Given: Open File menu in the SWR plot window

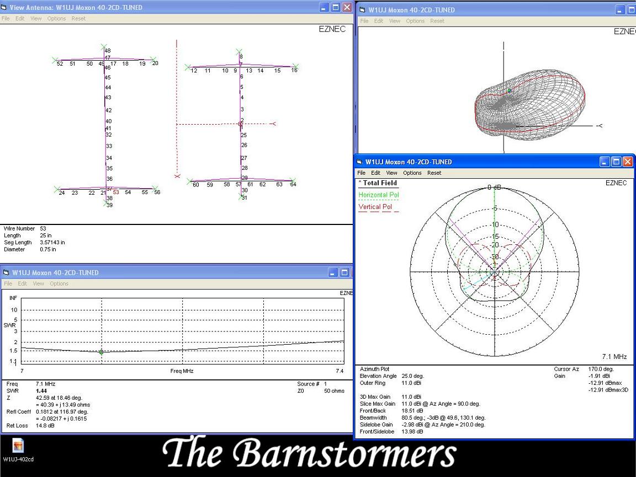Looking at the screenshot, I should pos(8,283).
